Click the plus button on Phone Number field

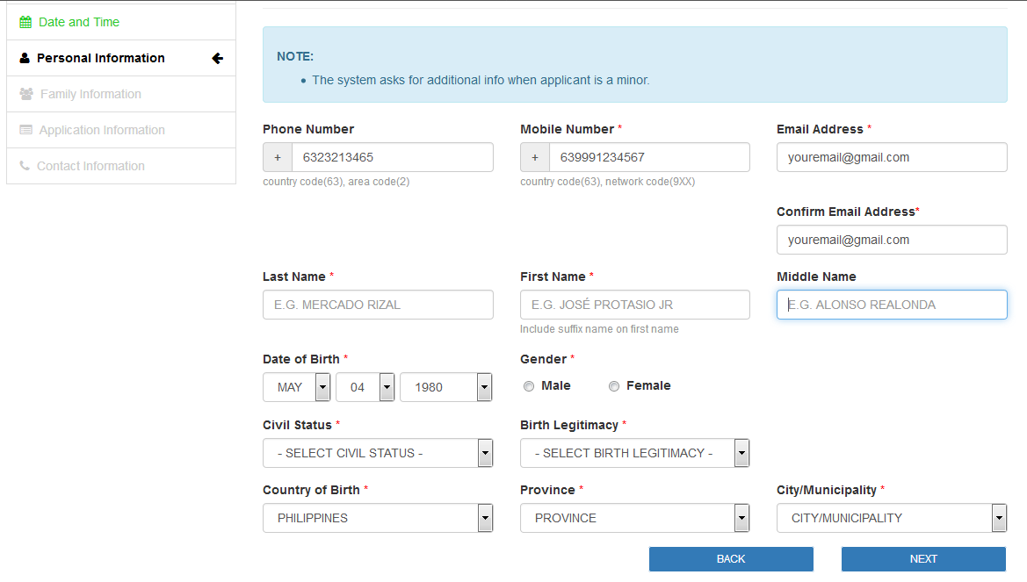pyautogui.click(x=277, y=157)
